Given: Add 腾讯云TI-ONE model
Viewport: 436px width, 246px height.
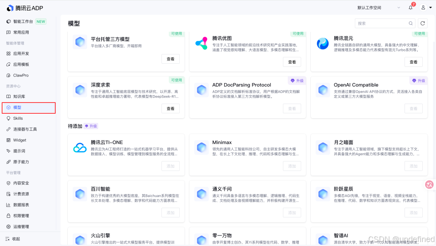Looking at the screenshot, I should tap(170, 166).
